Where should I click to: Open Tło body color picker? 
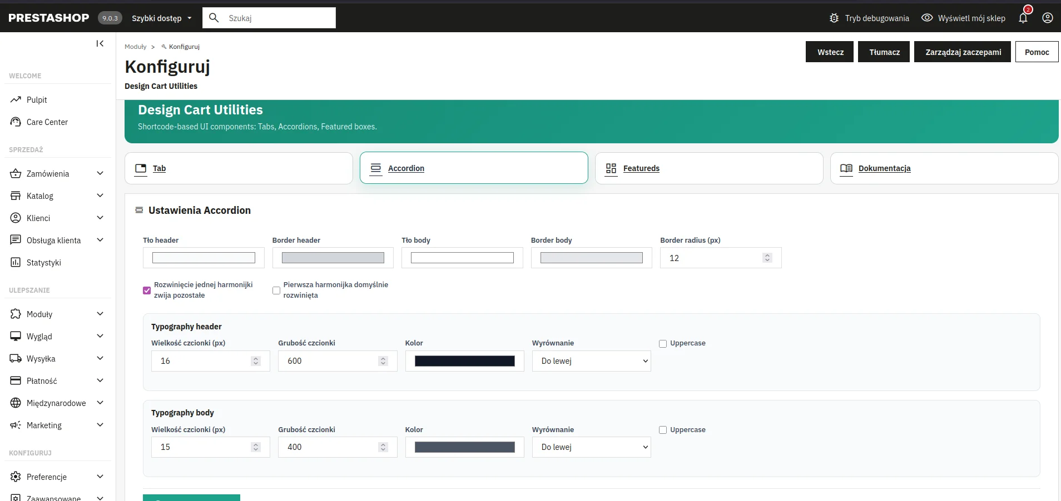(462, 258)
